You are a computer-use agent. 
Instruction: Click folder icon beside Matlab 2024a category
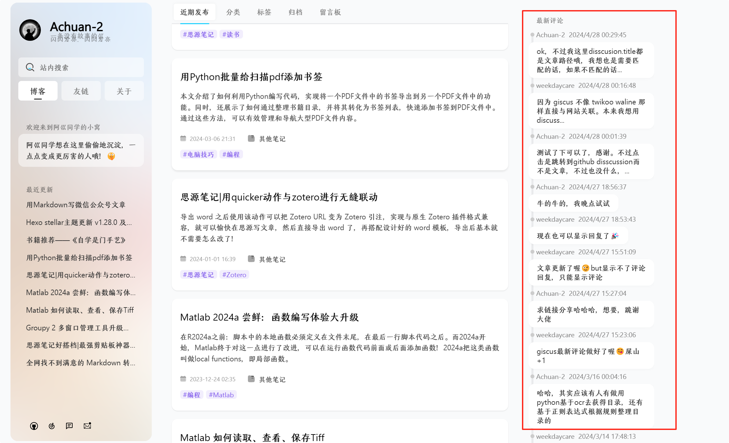click(x=251, y=379)
